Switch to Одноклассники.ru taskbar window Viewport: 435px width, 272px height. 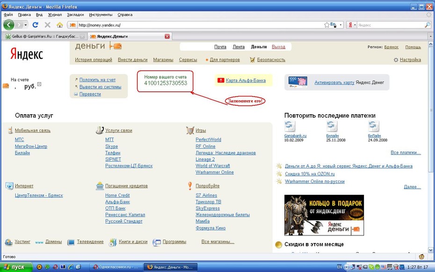tap(116, 267)
